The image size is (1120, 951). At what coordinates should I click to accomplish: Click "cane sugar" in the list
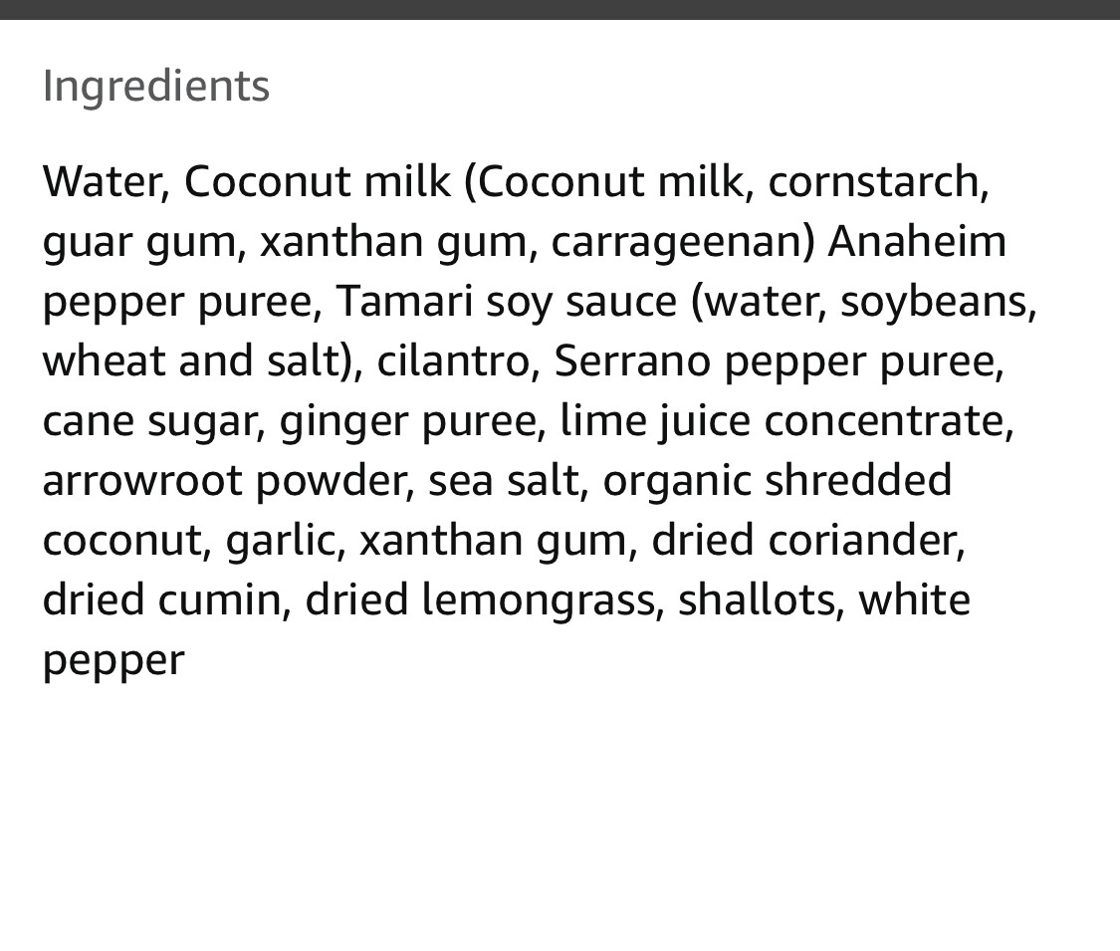148,421
